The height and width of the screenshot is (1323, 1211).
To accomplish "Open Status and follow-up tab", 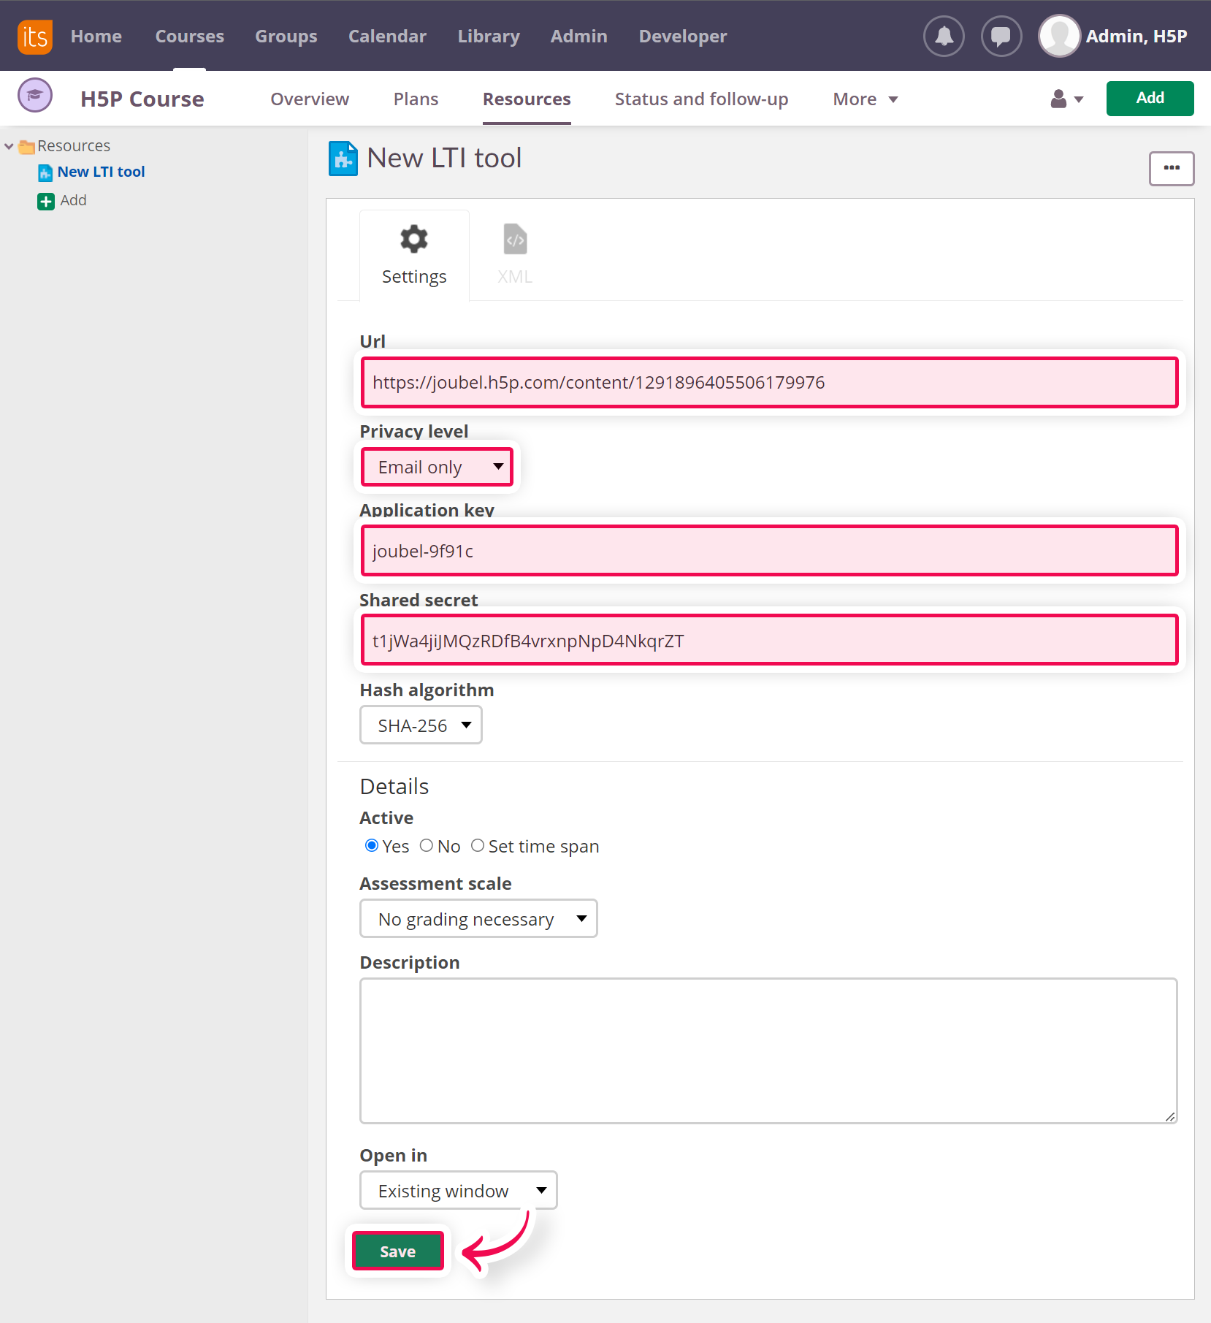I will 702,99.
